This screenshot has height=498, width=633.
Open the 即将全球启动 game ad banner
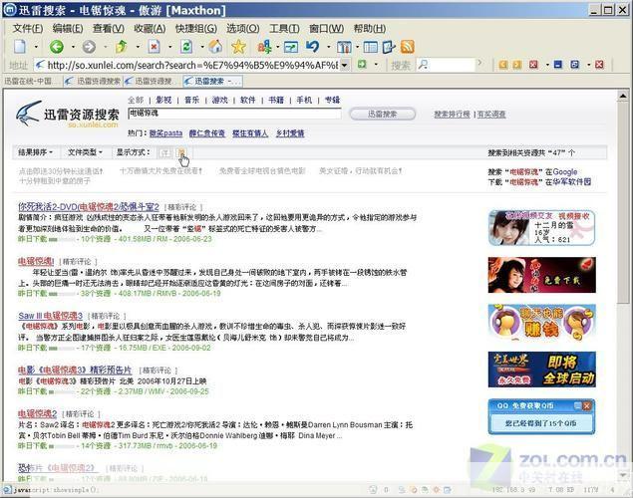tap(541, 370)
